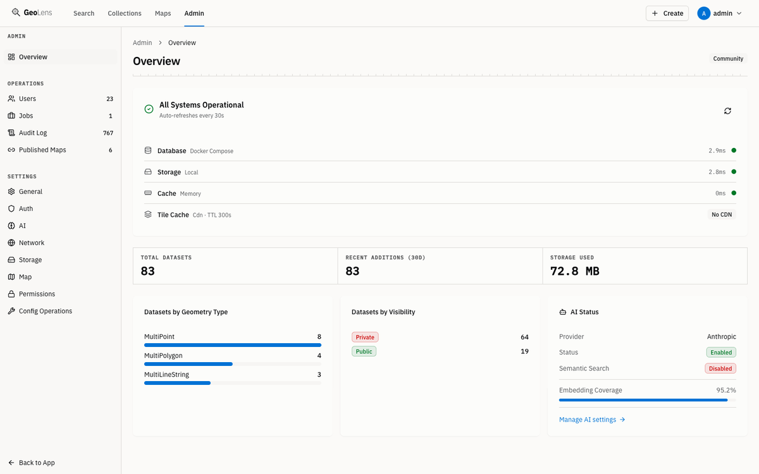Click "Cdn · TTL 300s" tile cache label

[212, 215]
